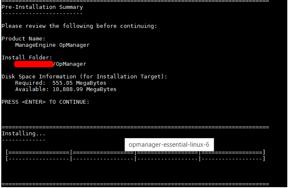
Task: Click the first orange marker on upper progress row
Action: pos(72,152)
